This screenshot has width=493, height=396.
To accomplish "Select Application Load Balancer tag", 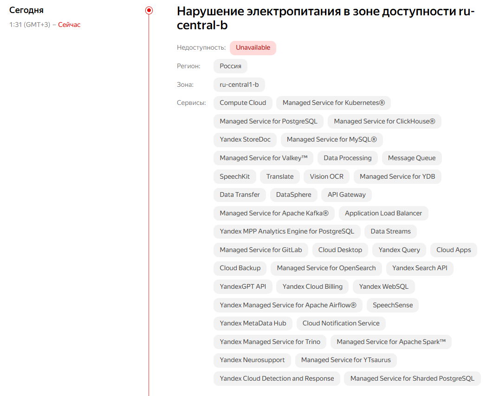I will coord(383,213).
